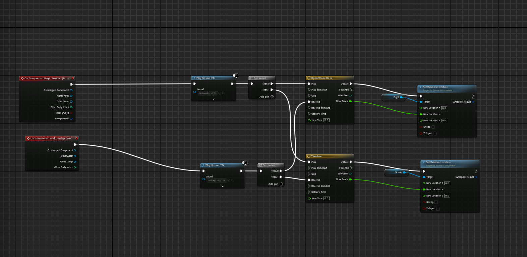Click New Time value field on Timeline node
Viewport: 527px width, 257px height.
tap(327, 199)
